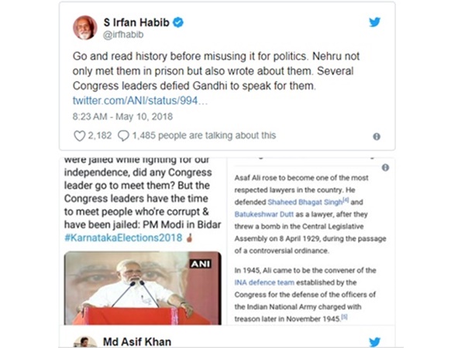465x348 pixels.
Task: Click the verified badge next to S Irfan Habib
Action: tap(178, 22)
